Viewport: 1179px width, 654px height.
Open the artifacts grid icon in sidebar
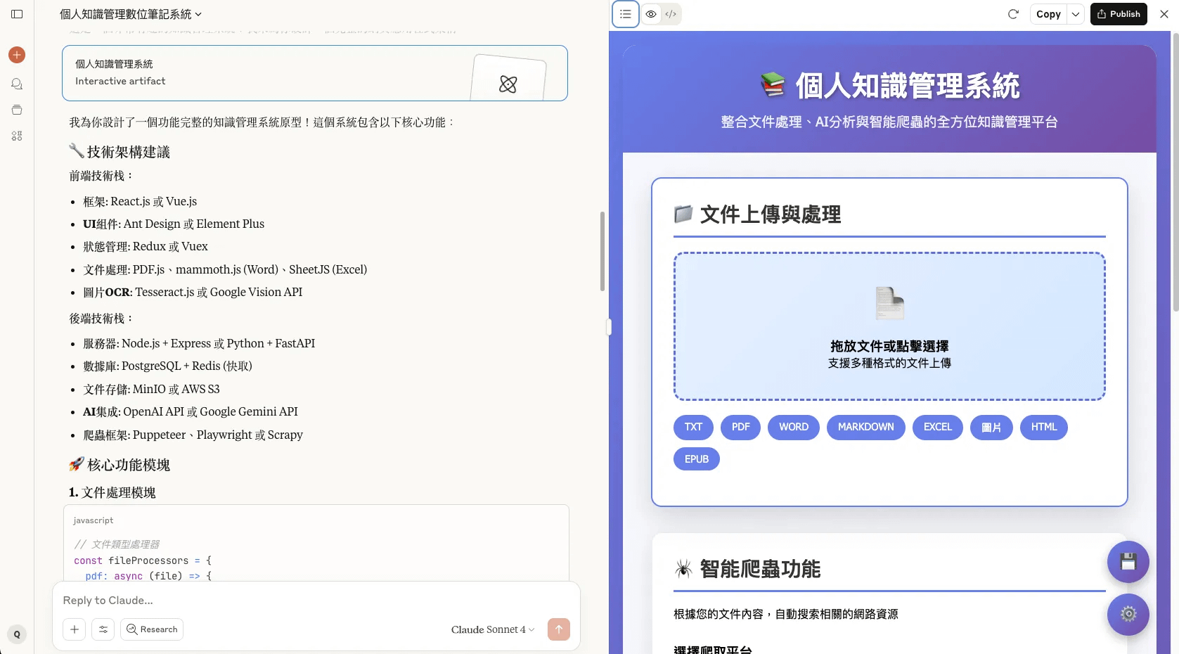17,136
